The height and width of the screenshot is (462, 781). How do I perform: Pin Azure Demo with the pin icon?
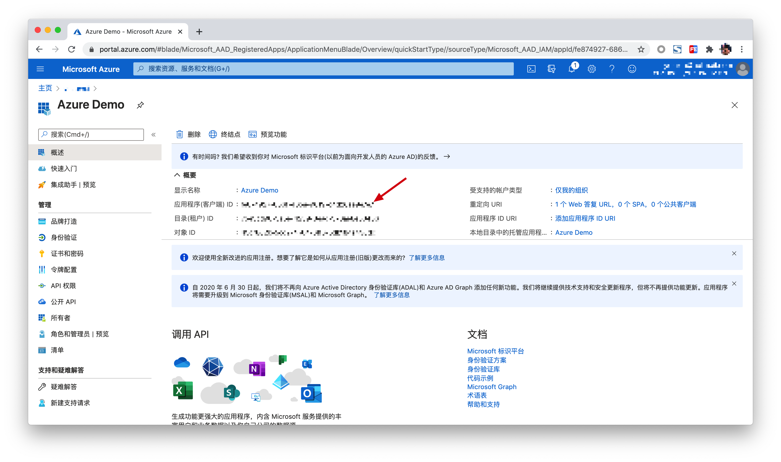click(140, 105)
